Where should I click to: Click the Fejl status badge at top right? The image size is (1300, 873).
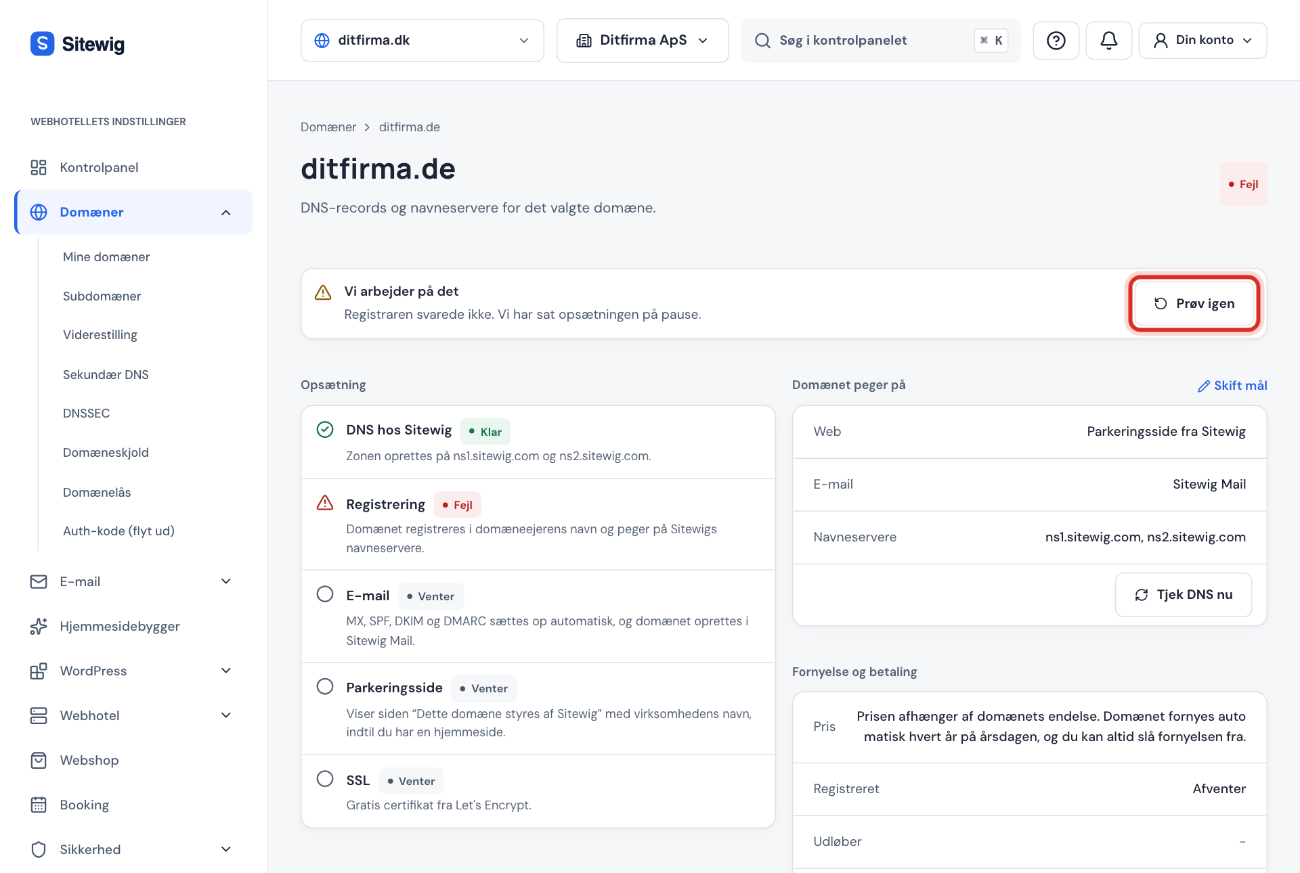(1243, 184)
